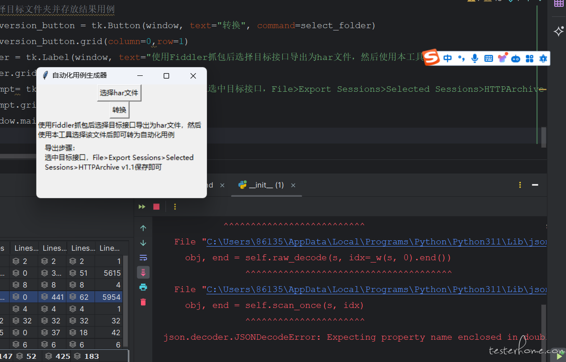The image size is (566, 362).
Task: Click the 'self.scan_once(s, idx)' console line
Action: coord(275,305)
